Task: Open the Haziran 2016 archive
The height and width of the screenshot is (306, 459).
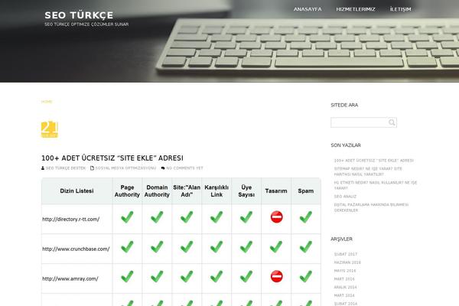Action: click(347, 262)
